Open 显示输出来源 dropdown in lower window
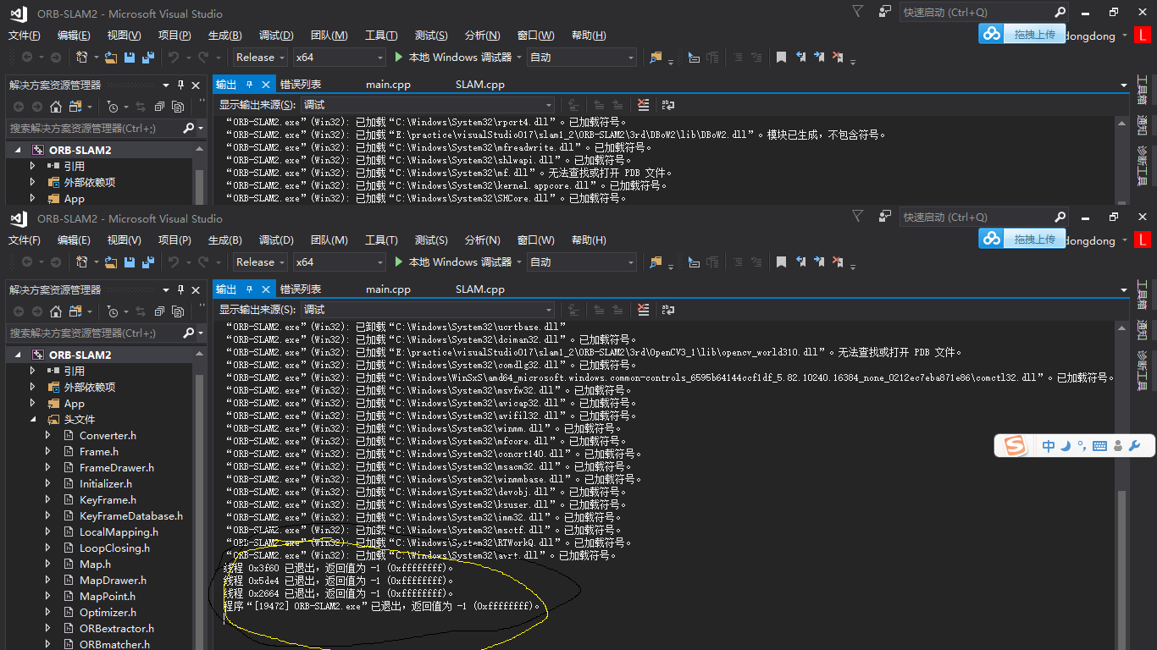The image size is (1157, 650). pos(428,310)
